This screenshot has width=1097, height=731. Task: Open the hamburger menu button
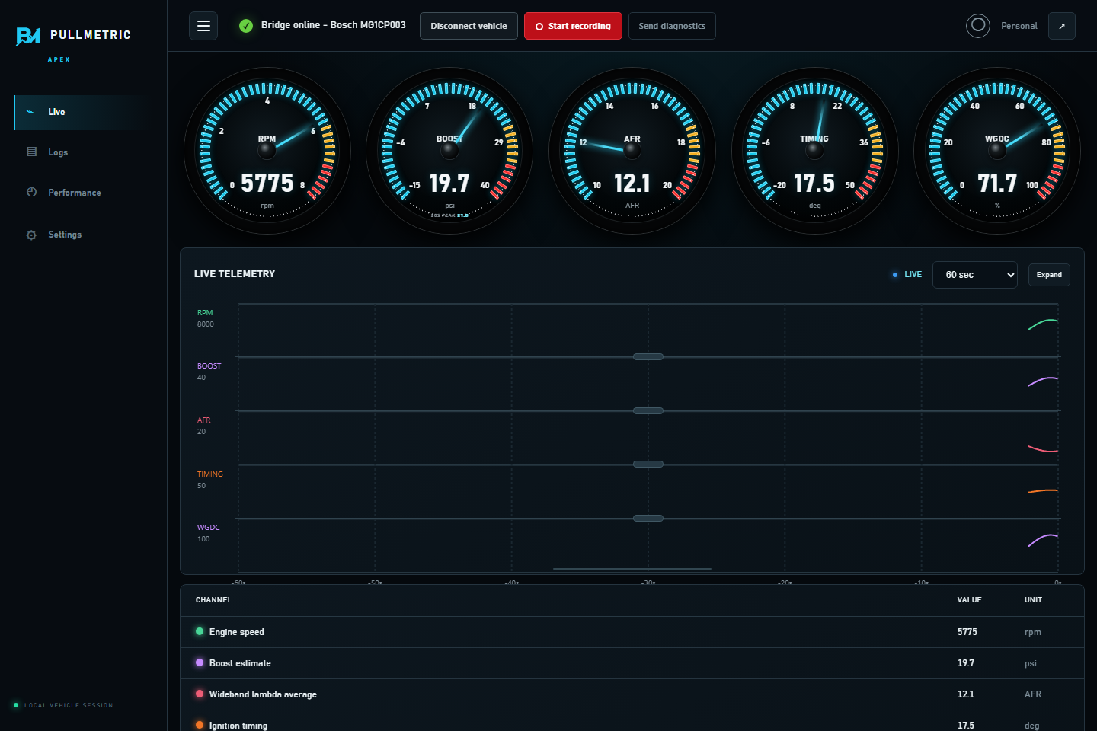pos(203,26)
